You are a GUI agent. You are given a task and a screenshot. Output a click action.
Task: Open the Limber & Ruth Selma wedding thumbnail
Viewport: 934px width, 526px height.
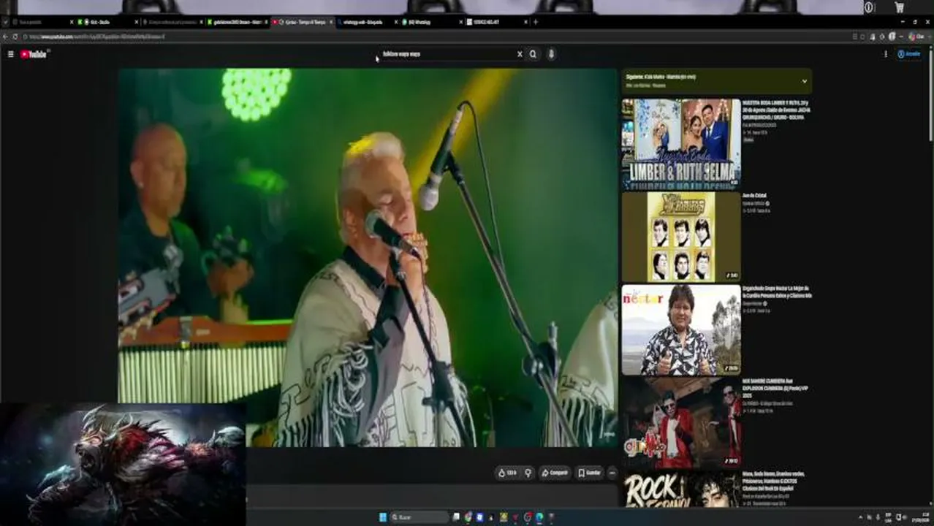[x=680, y=143]
